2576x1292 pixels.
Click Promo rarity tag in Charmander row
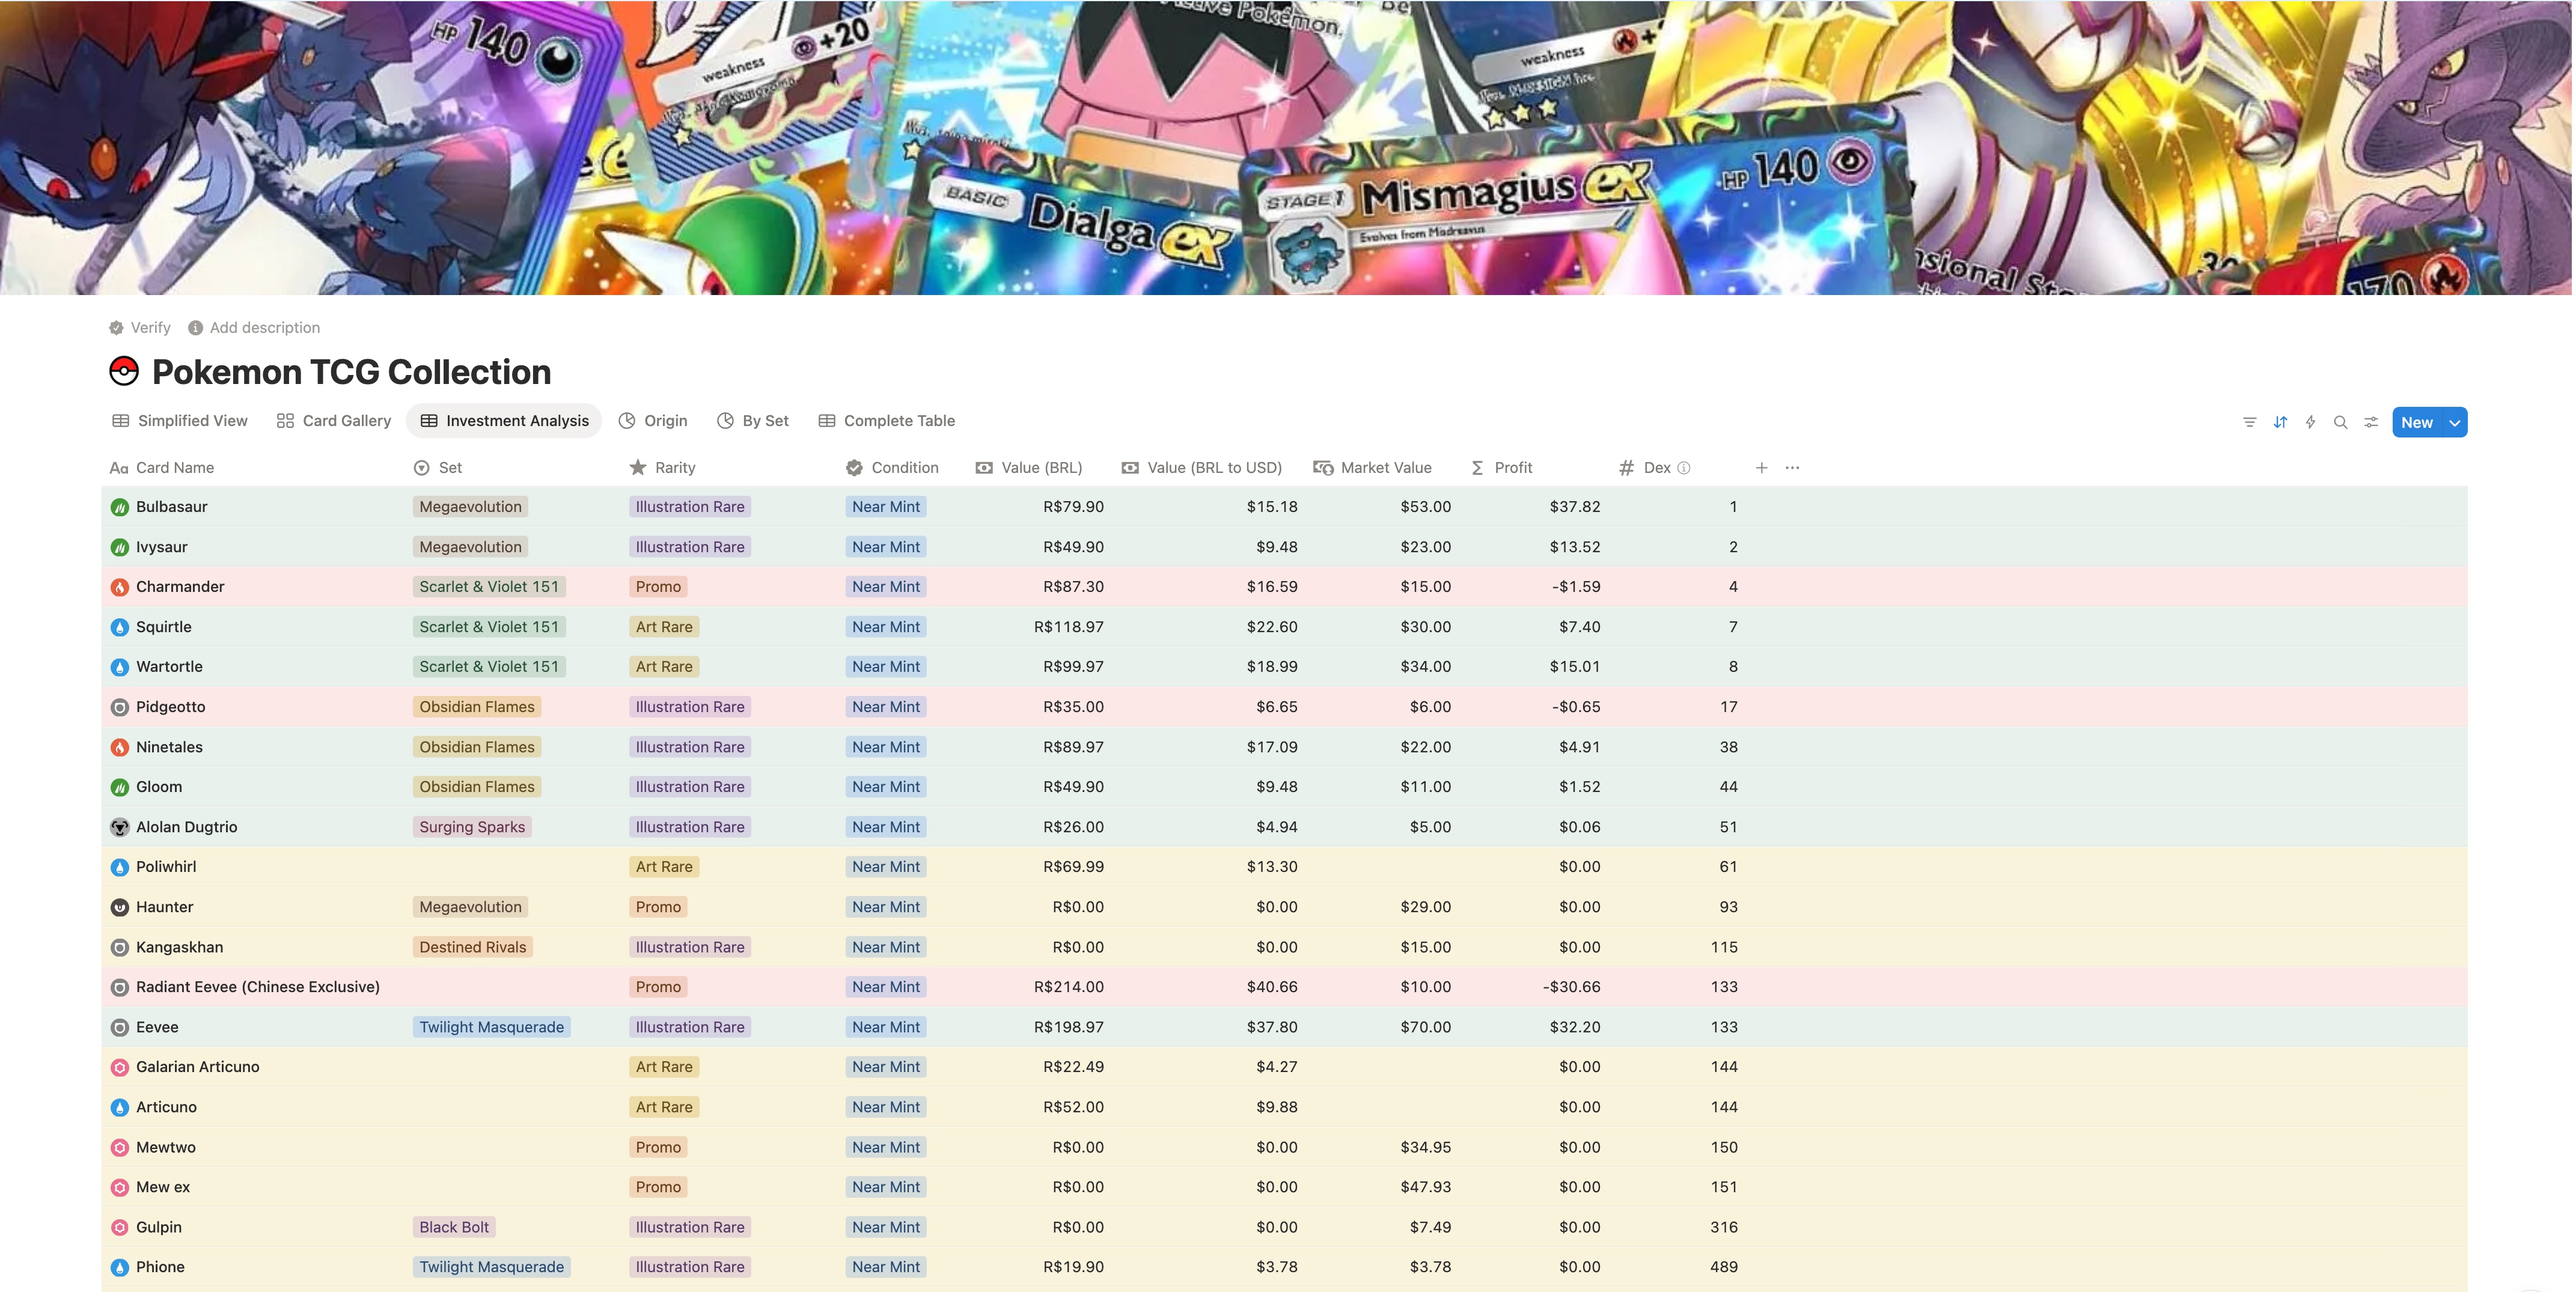[x=658, y=587]
